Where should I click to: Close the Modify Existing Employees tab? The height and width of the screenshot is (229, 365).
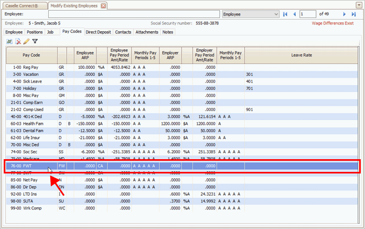point(103,5)
